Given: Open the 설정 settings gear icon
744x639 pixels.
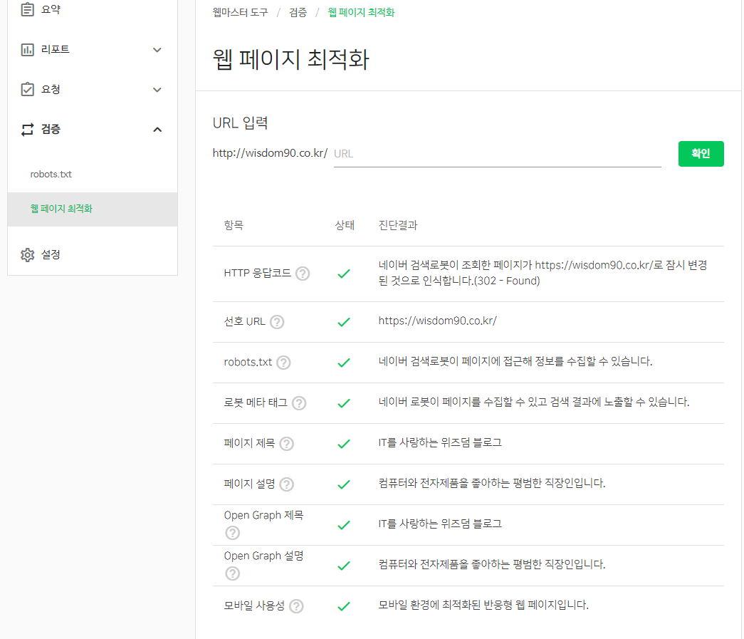Looking at the screenshot, I should coord(27,254).
